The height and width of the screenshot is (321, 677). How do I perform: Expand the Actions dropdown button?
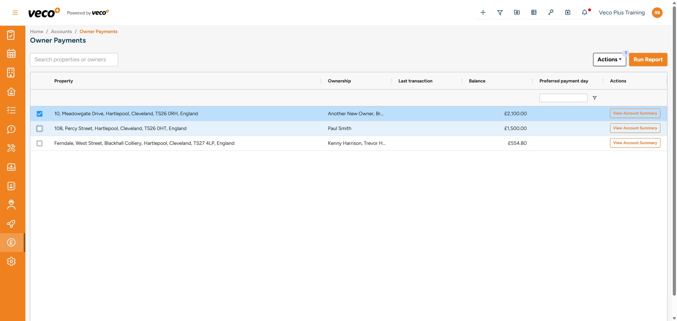[609, 60]
